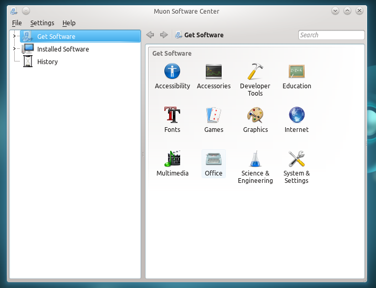Click the Education label
Screen dimensions: 376x288
pyautogui.click(x=297, y=86)
